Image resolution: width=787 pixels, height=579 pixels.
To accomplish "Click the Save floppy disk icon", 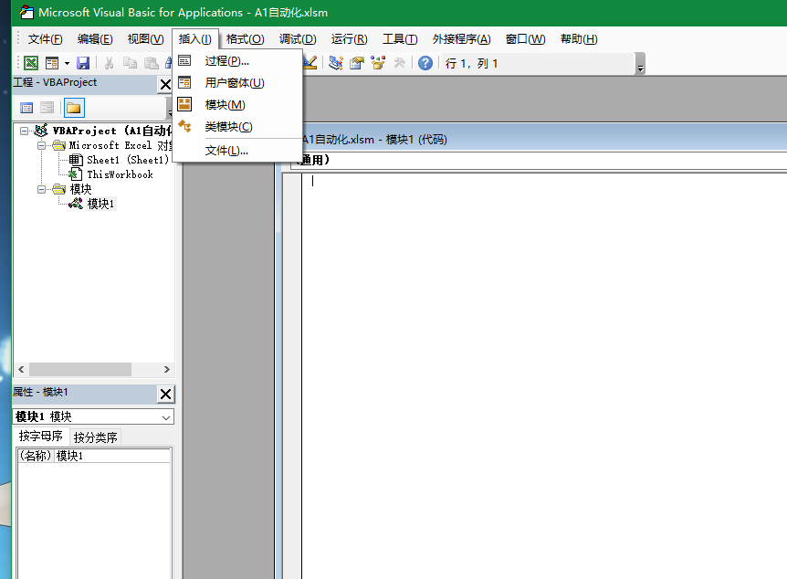I will pyautogui.click(x=83, y=63).
